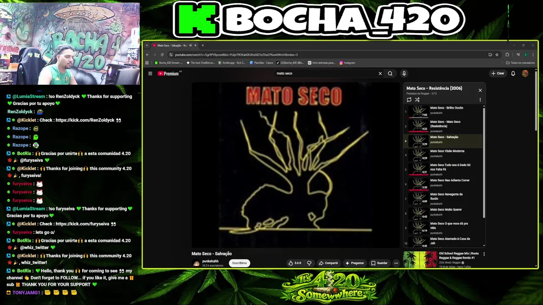Subscribe to punkekahh with Suscribirse

click(239, 263)
